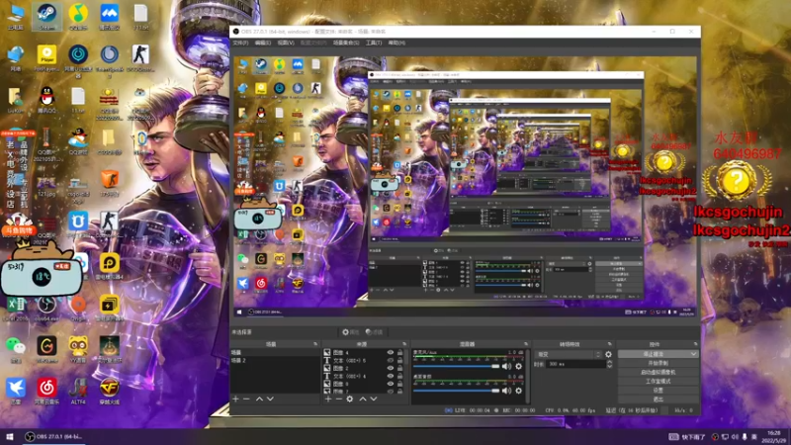This screenshot has width=791, height=445.
Task: Toggle lock on 文本 (GDI+) 5 source
Action: [x=400, y=360]
